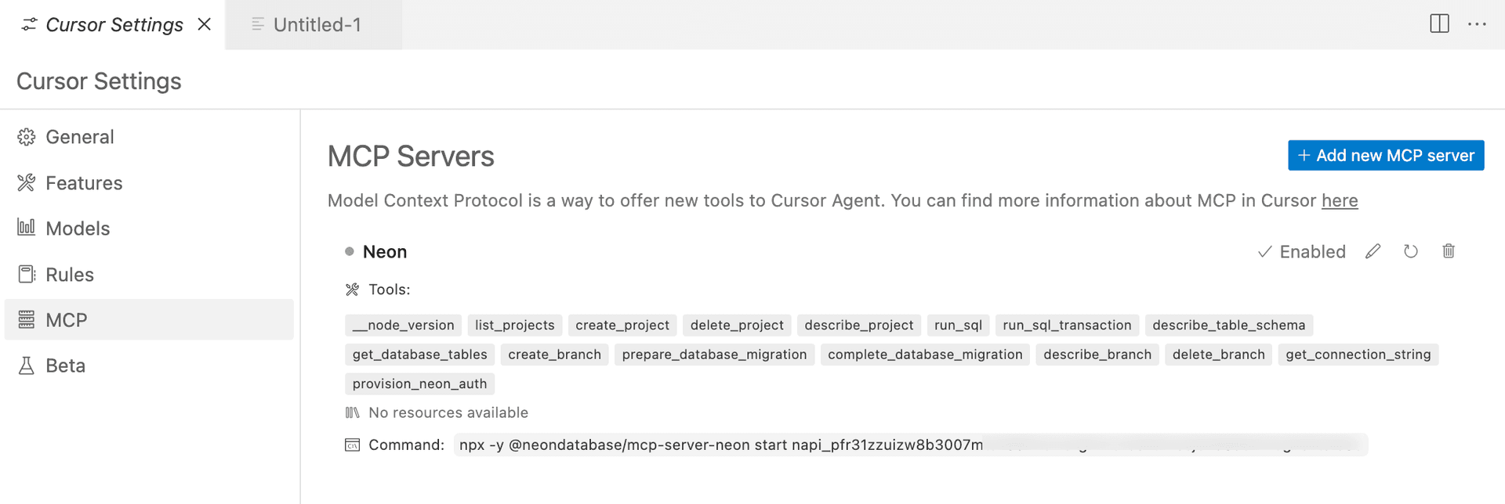Click the split editor layout icon
This screenshot has width=1505, height=504.
click(1439, 23)
